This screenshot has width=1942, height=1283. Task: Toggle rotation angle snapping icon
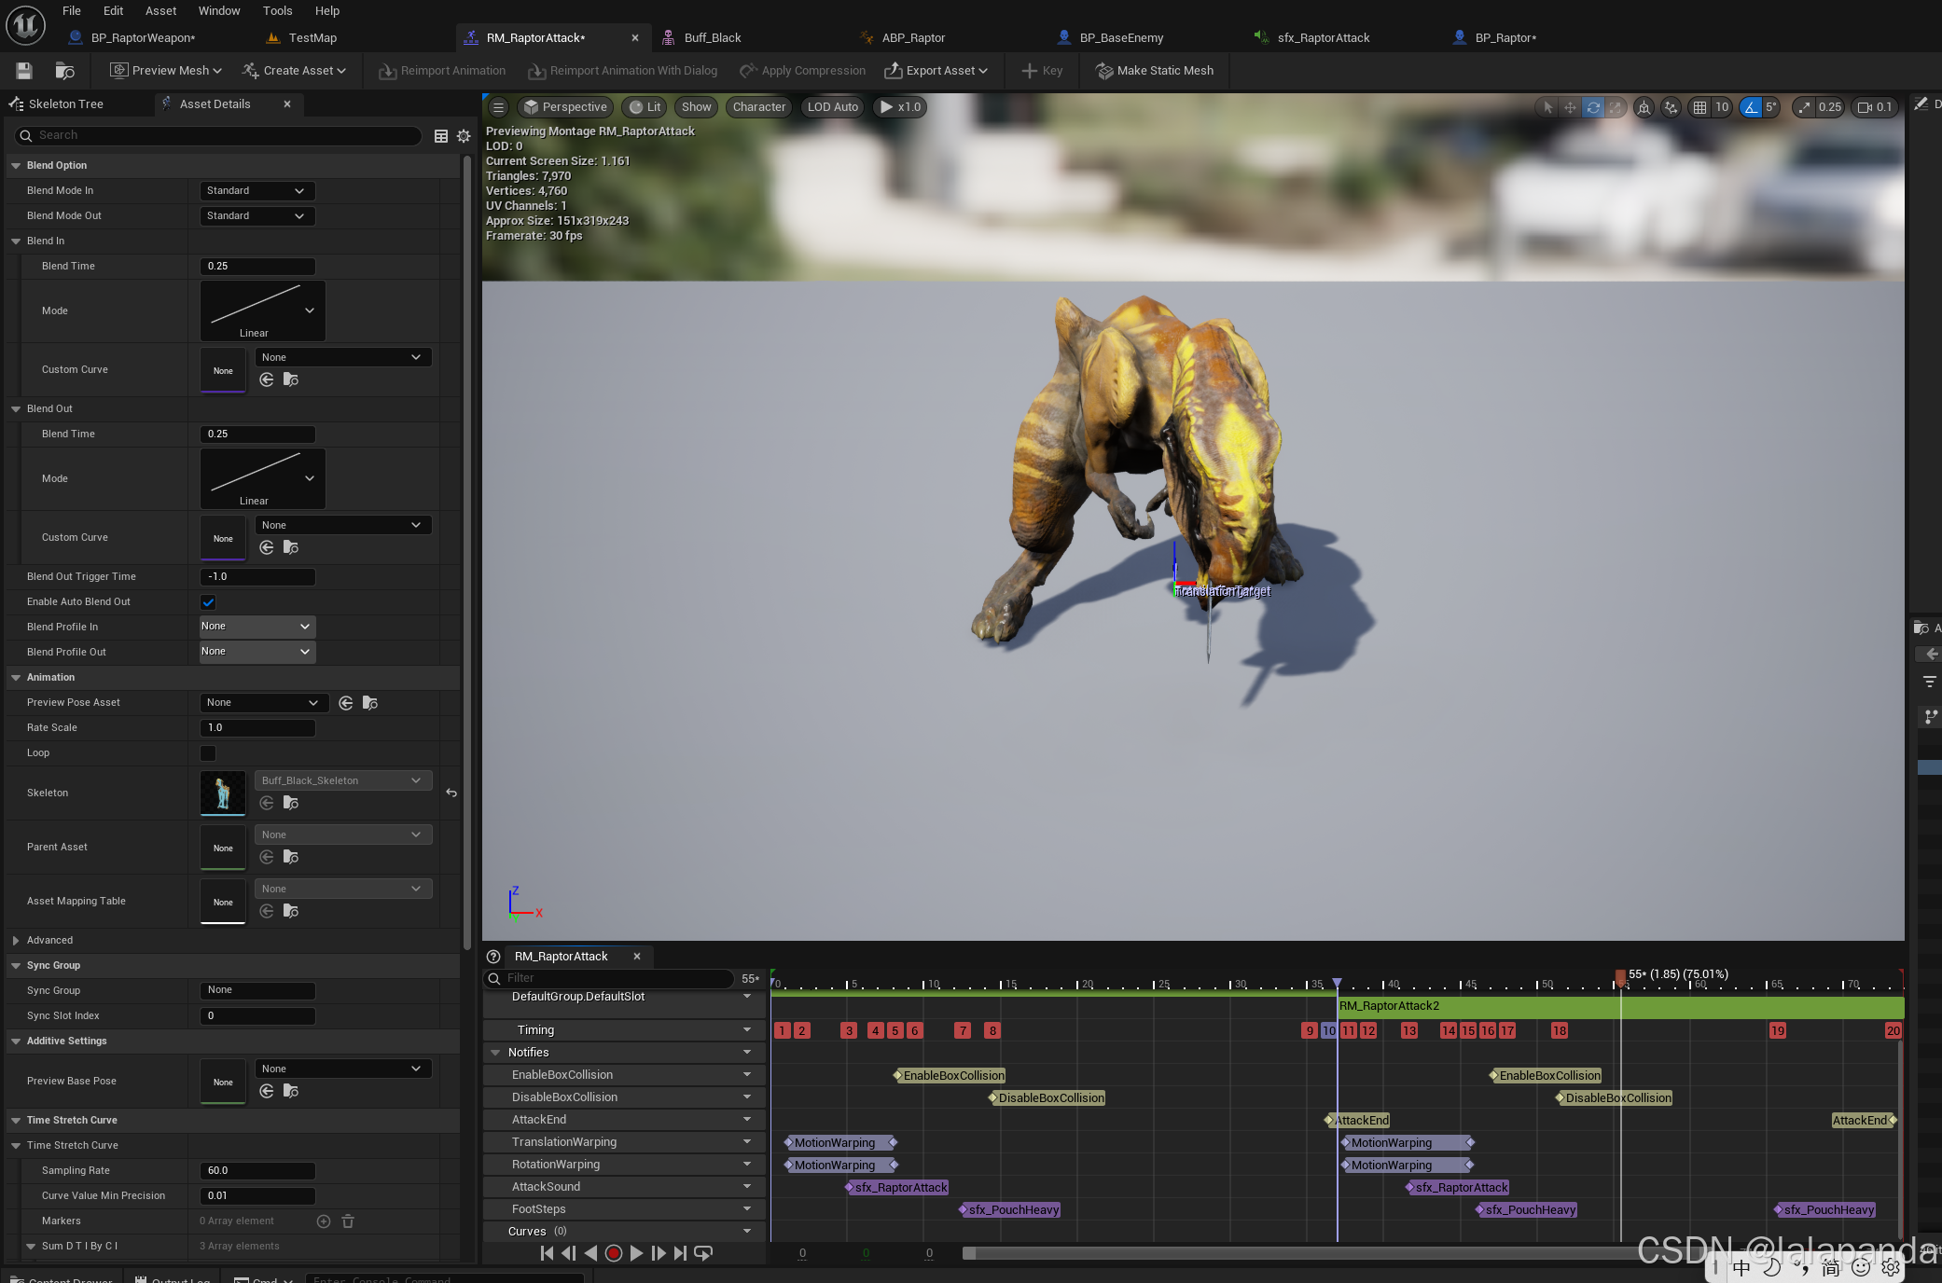click(1751, 107)
